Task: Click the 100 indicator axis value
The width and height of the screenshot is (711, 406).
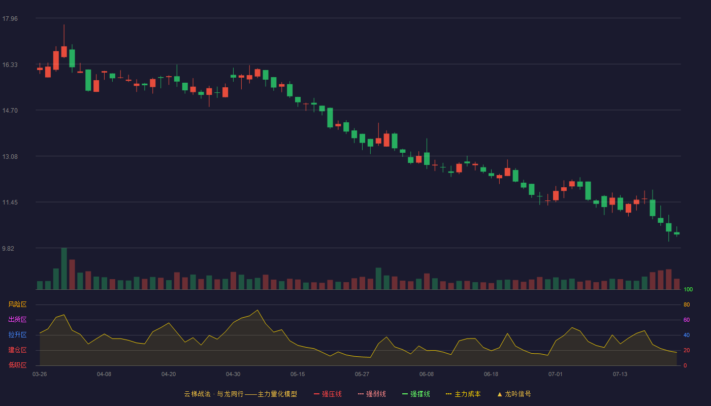Action: [688, 290]
